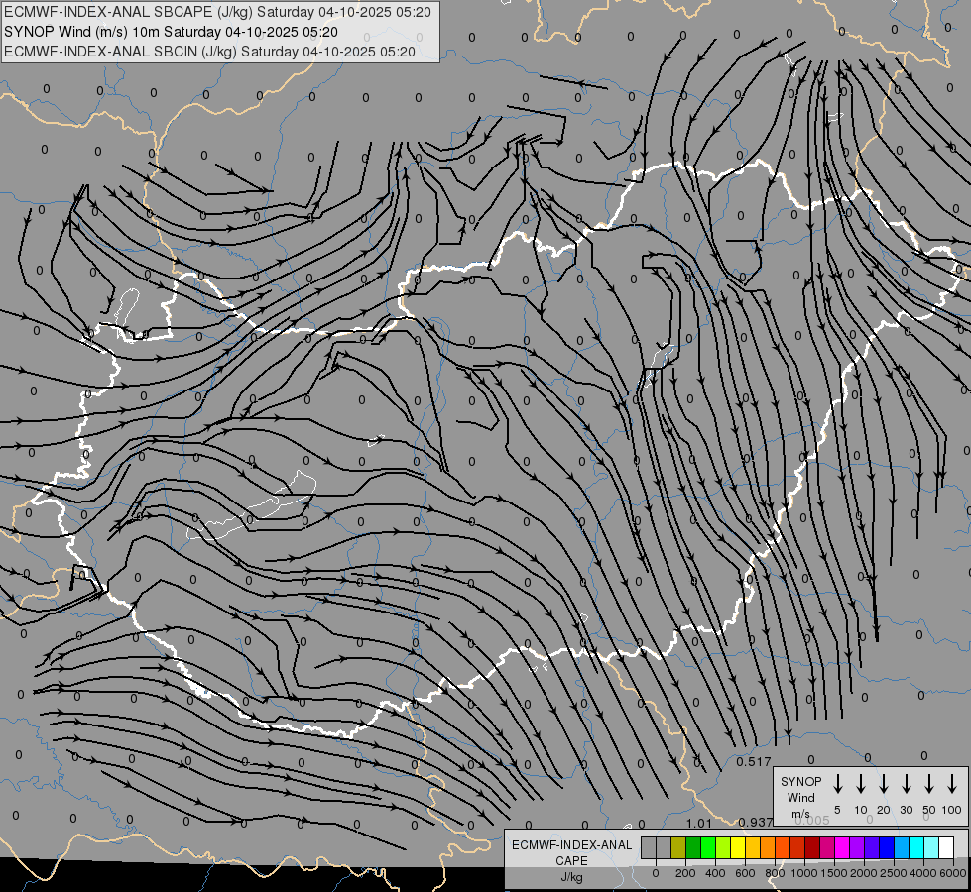Select the pure yellow CAPE legend swatch

point(738,848)
